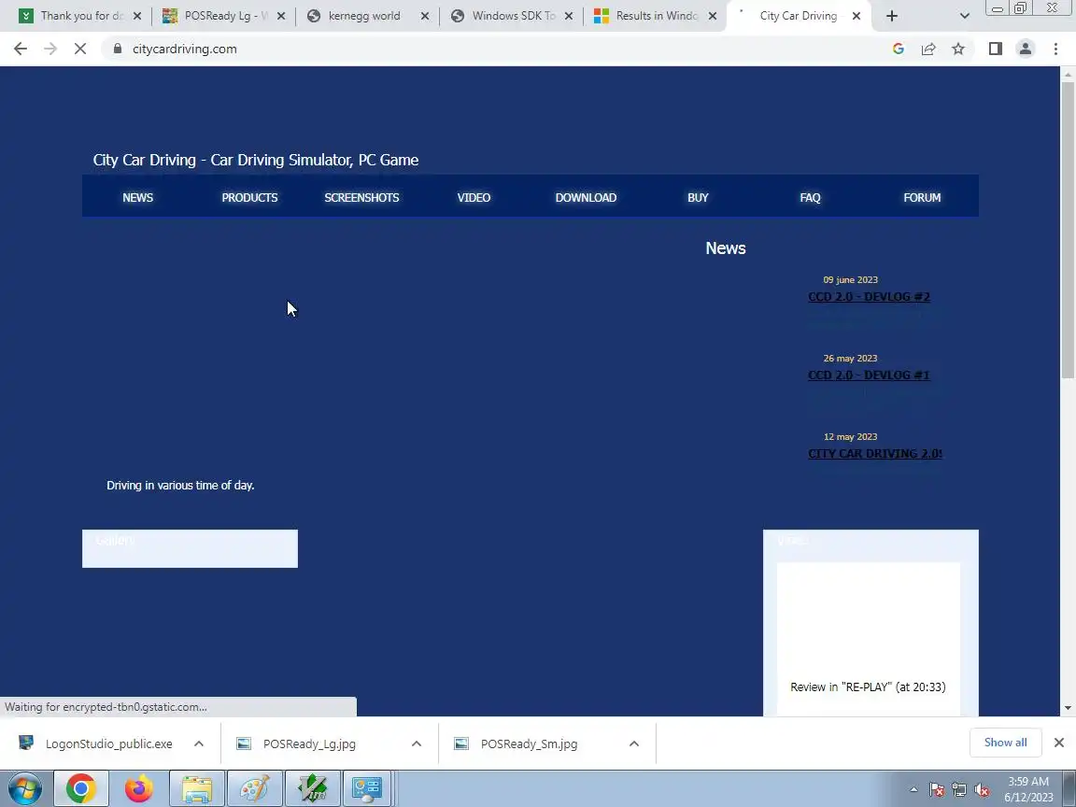This screenshot has width=1076, height=807.
Task: Open the taskbar clock and date
Action: 1028,789
